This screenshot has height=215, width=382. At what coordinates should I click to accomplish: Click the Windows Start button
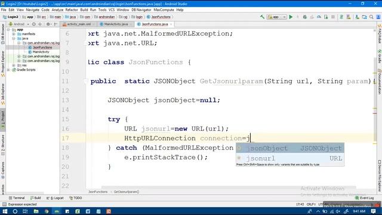coord(5,211)
